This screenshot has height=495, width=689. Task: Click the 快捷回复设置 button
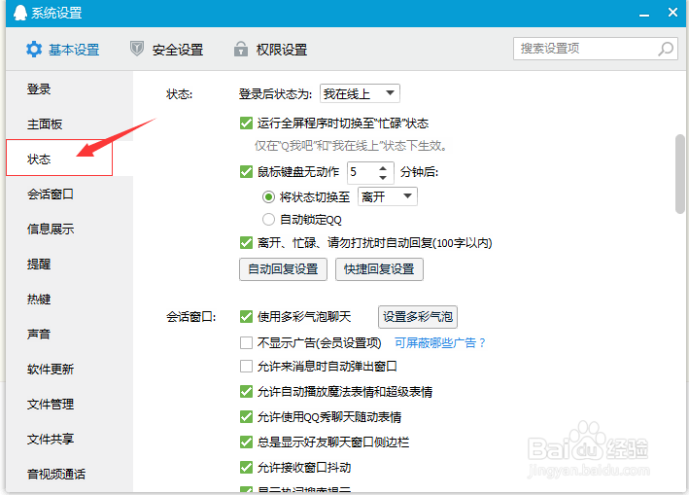(379, 269)
